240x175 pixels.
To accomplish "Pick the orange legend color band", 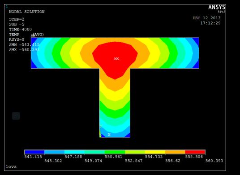I will click(175, 152).
